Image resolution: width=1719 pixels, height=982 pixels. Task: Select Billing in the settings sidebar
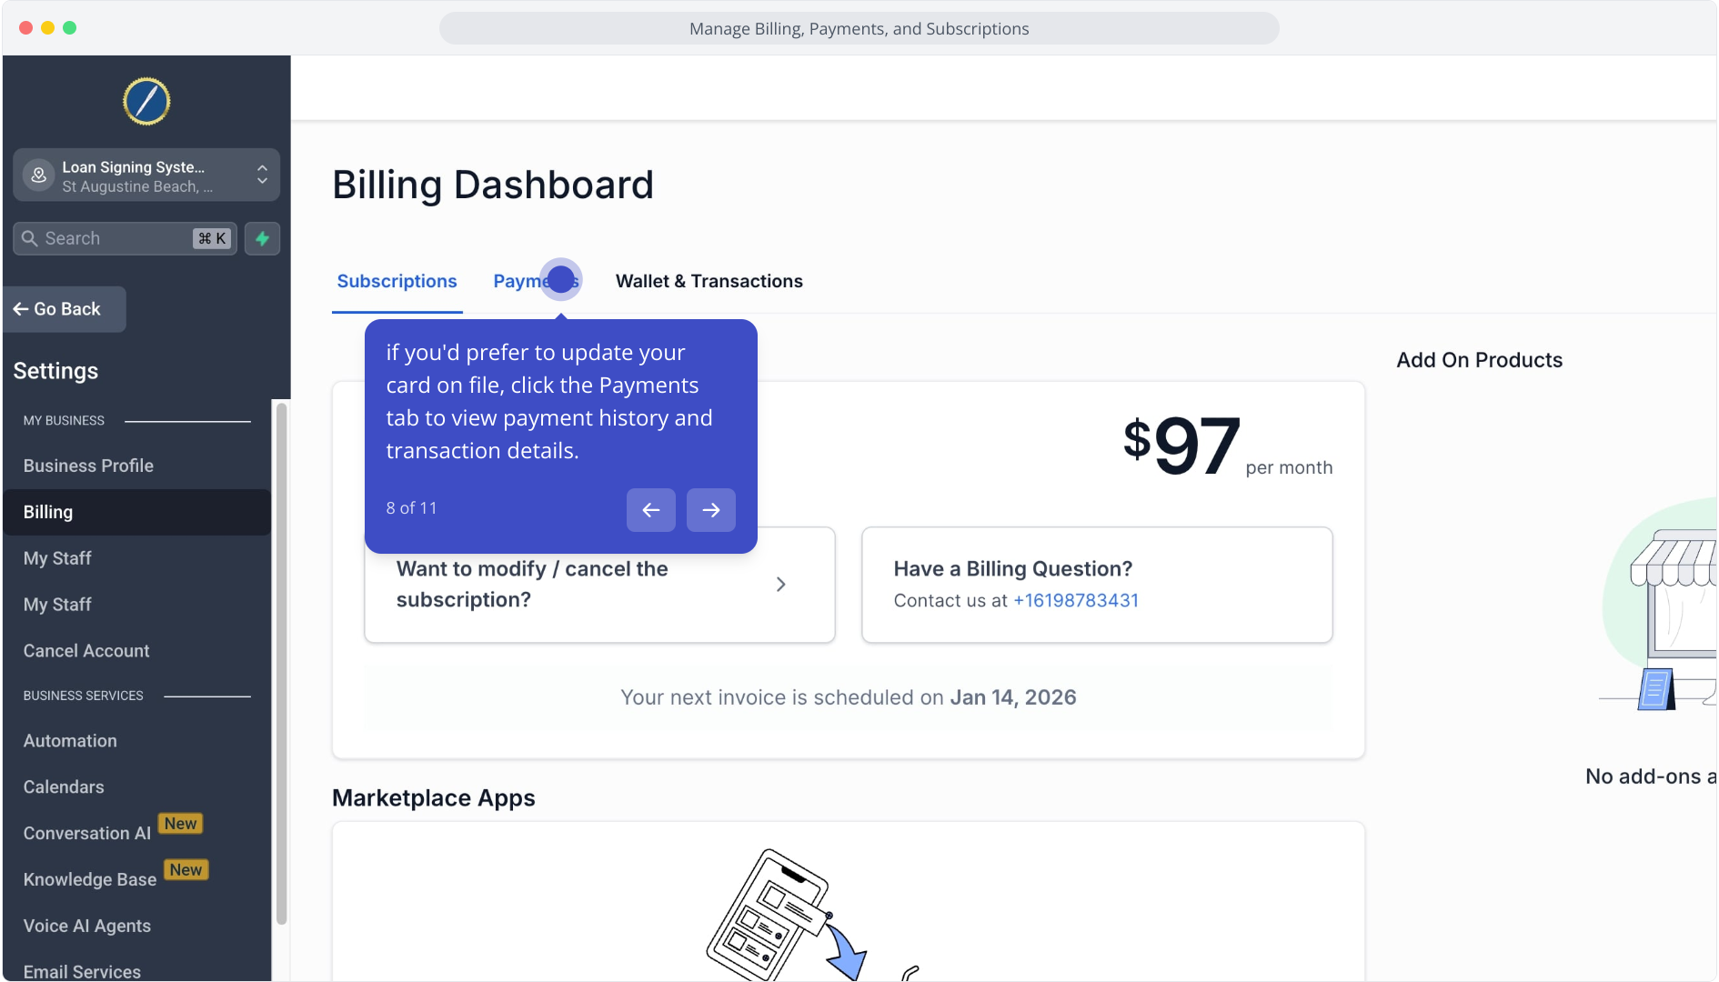click(48, 512)
